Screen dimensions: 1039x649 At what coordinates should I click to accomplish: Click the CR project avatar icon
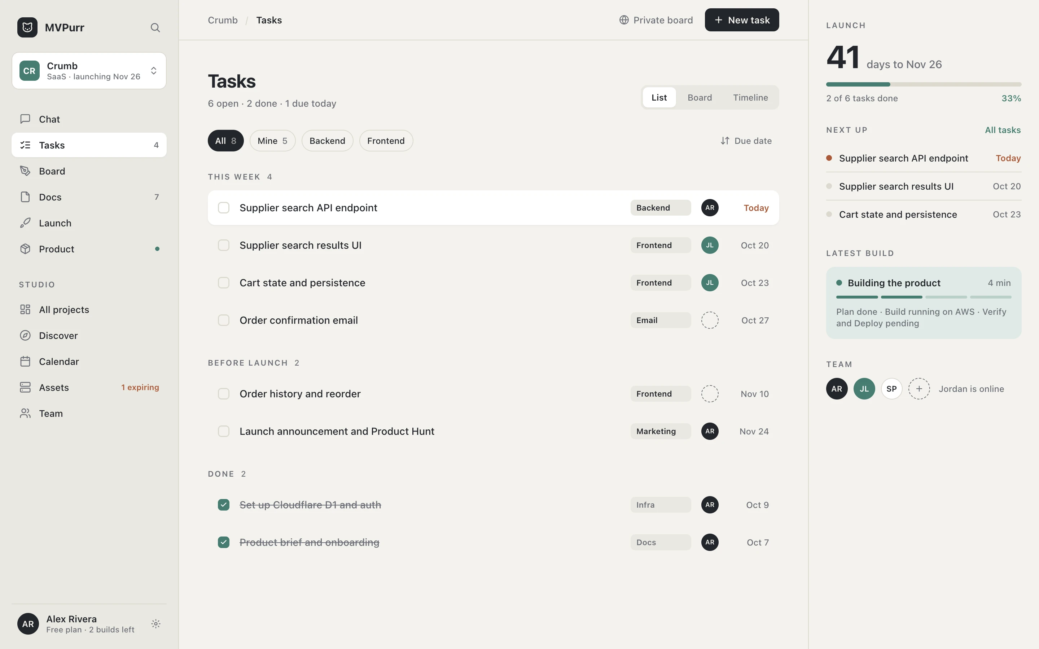coord(29,71)
